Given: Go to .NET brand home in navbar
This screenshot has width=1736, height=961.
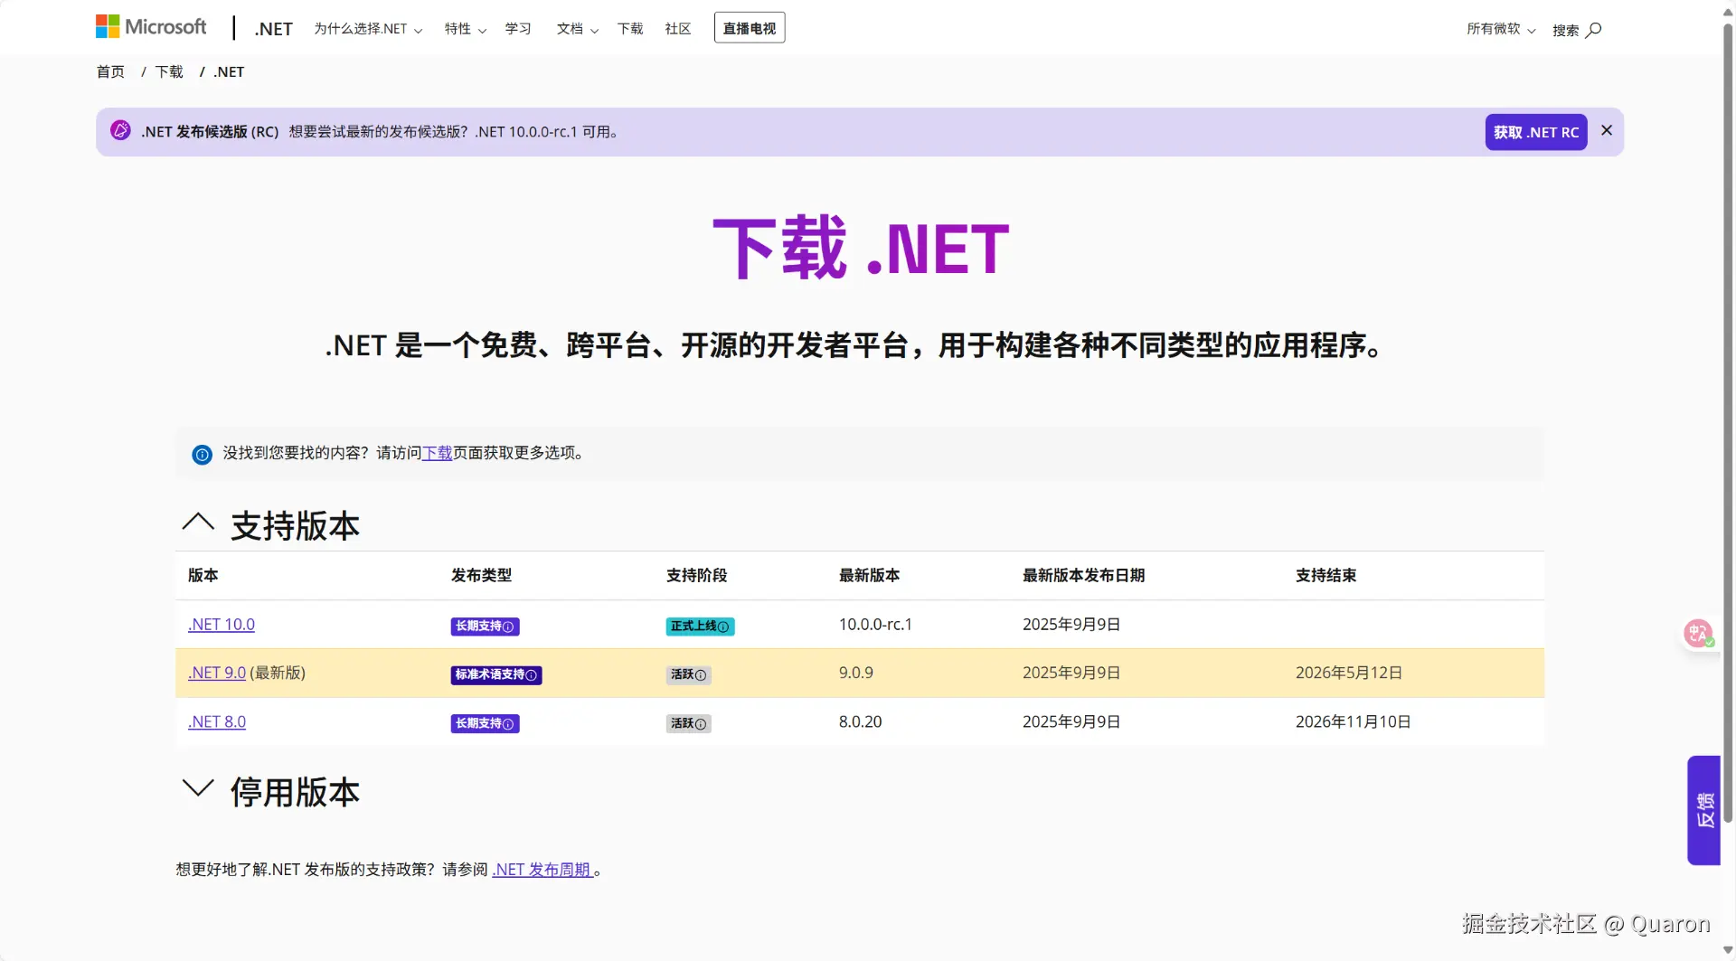Looking at the screenshot, I should pos(274,29).
